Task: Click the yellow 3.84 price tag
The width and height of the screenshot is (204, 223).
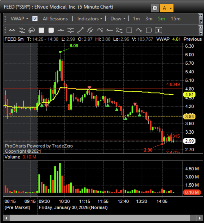Action: click(189, 117)
